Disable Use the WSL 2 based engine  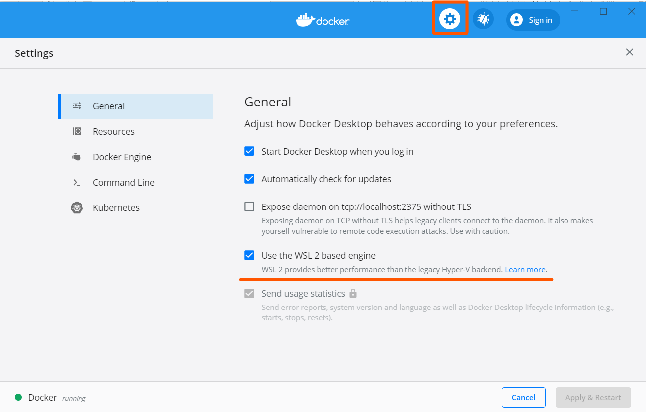pyautogui.click(x=249, y=255)
